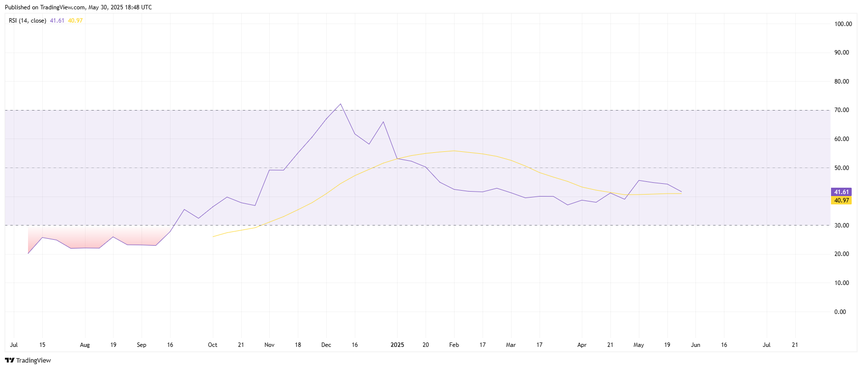Click the RSI (14, close) indicator label

click(28, 21)
